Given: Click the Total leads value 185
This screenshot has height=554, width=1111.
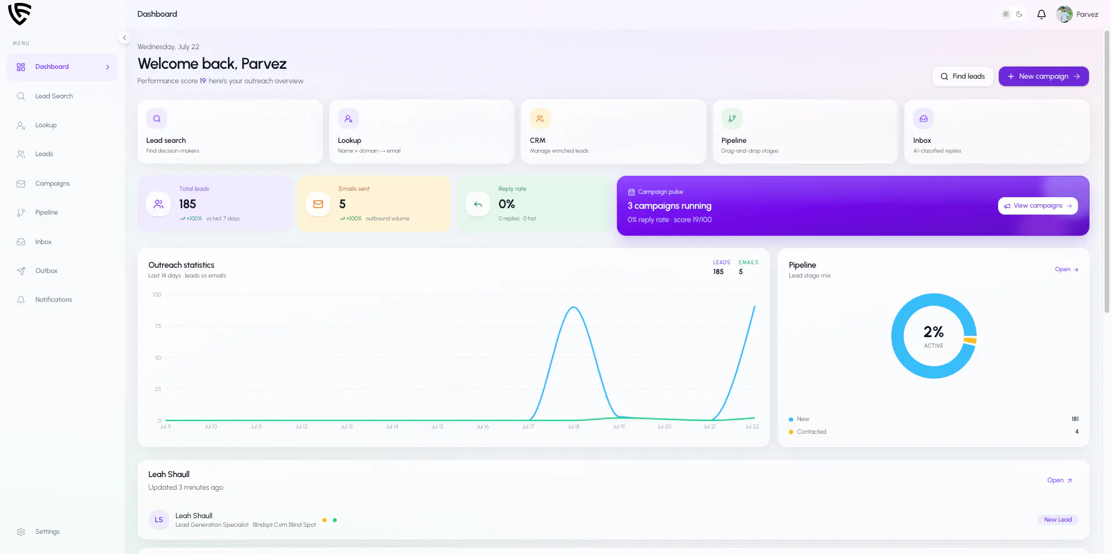Looking at the screenshot, I should point(187,204).
